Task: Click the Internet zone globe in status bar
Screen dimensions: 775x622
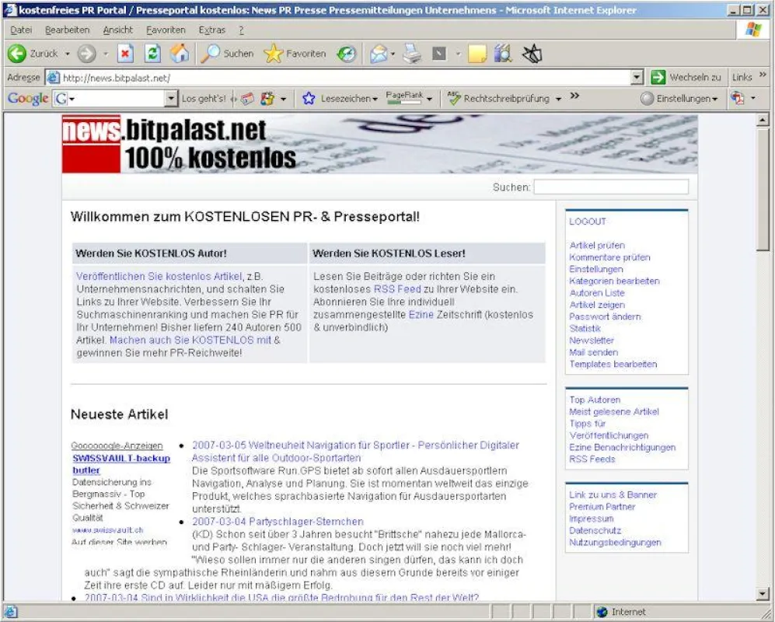Action: [602, 612]
